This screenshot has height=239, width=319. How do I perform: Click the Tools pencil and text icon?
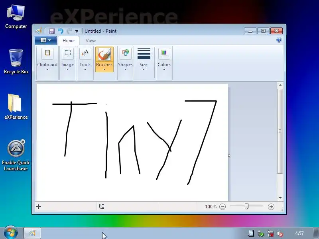[85, 53]
